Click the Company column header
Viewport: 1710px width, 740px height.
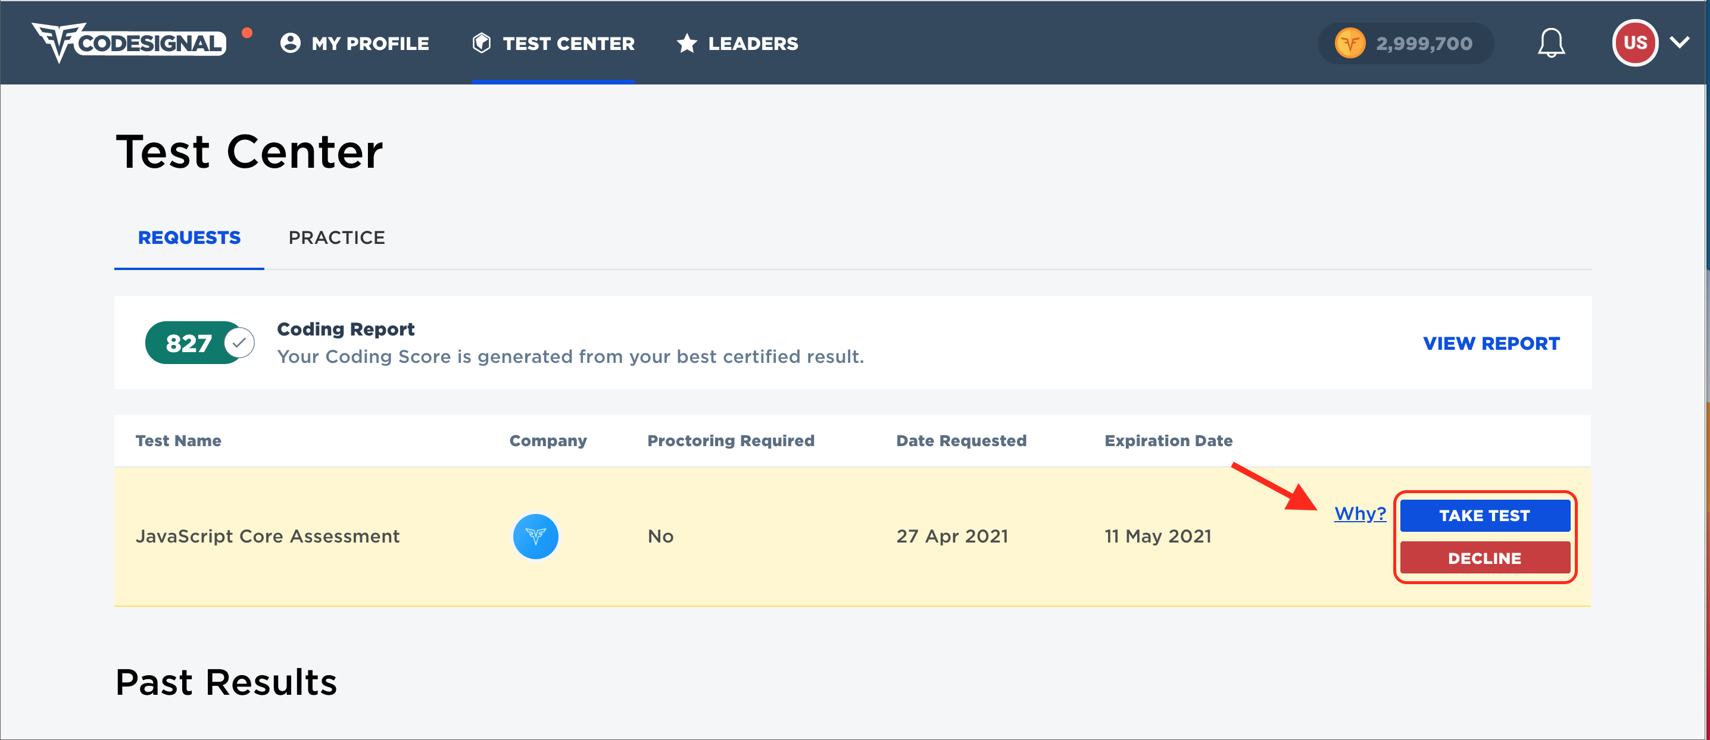548,440
